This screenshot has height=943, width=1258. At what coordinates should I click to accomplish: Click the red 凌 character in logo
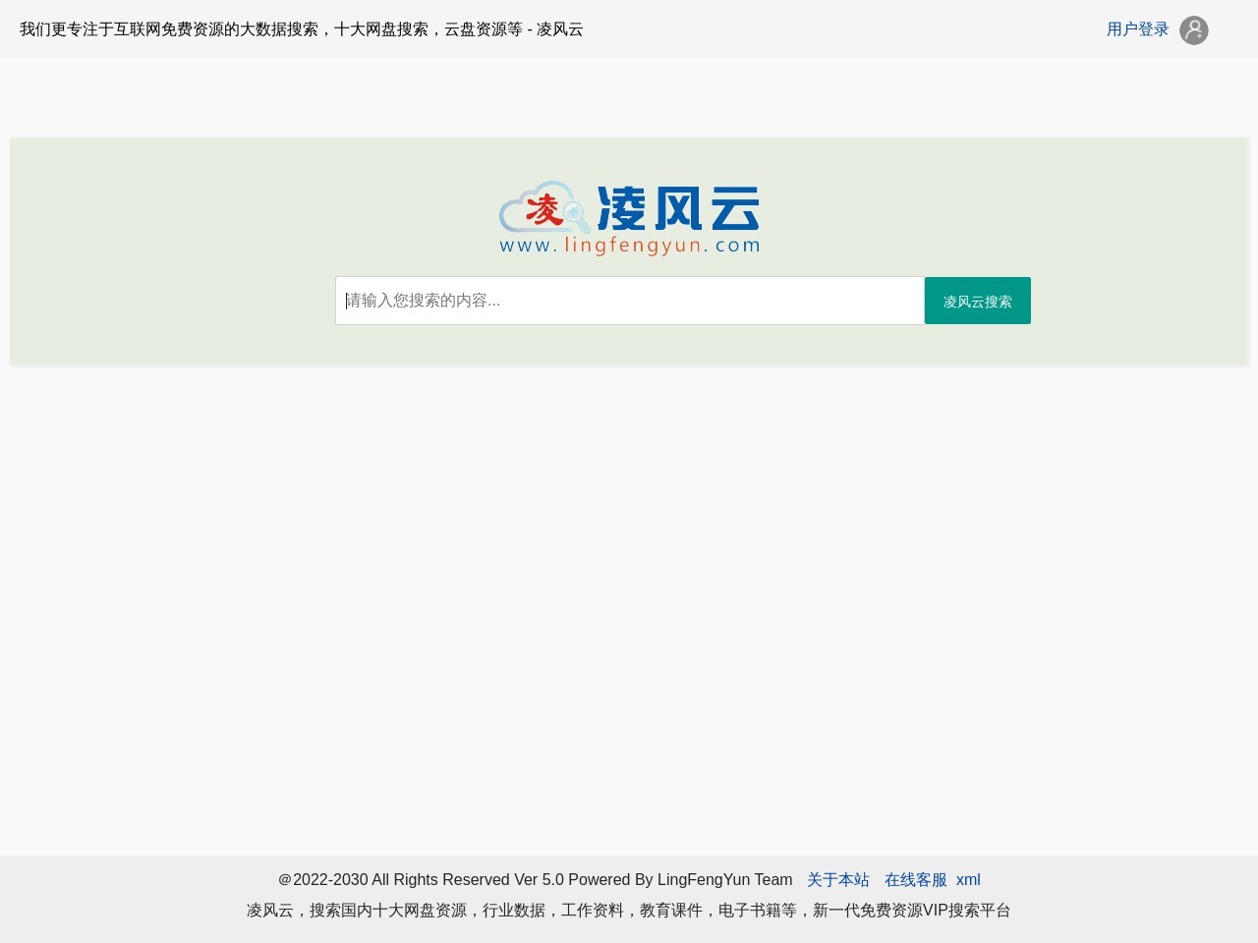543,209
